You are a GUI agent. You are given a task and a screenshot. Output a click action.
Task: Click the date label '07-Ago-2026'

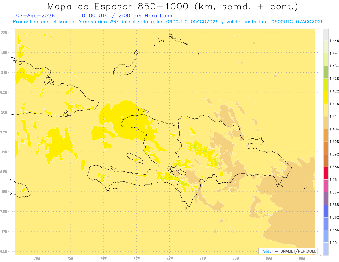(x=36, y=16)
